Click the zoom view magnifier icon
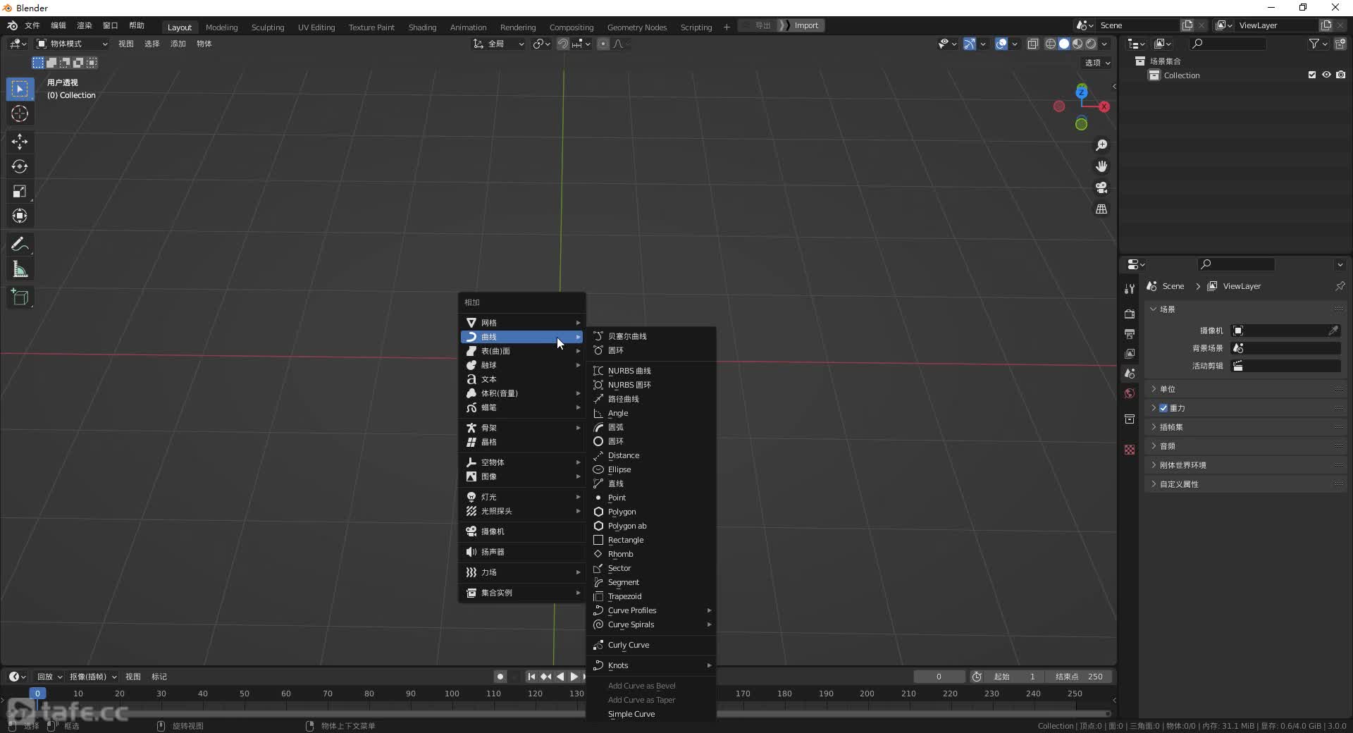The height and width of the screenshot is (733, 1353). (1101, 145)
